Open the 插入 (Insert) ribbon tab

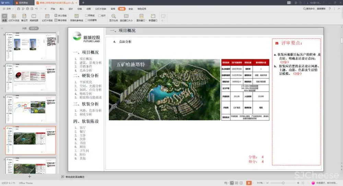coord(62,9)
